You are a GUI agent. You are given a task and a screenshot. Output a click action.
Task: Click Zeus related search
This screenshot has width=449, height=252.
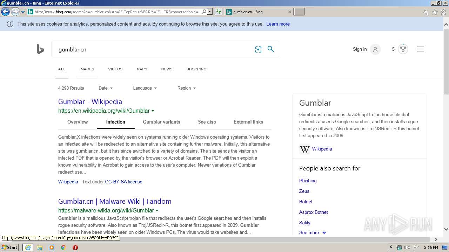[x=304, y=191]
